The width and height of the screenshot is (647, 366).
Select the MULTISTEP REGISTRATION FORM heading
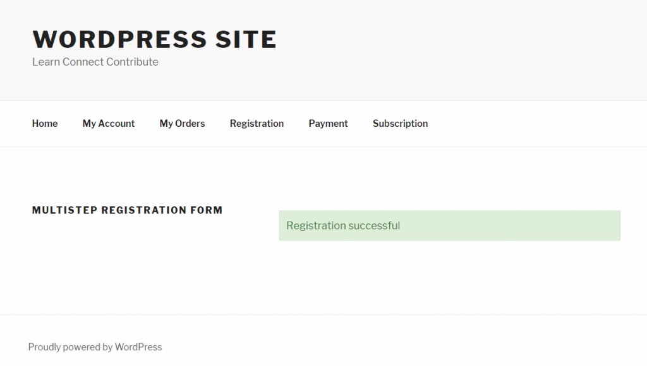click(x=127, y=210)
